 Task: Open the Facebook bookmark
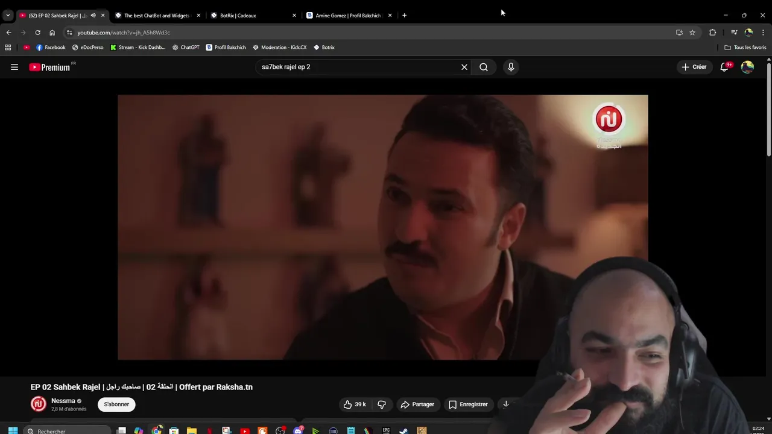(51, 48)
